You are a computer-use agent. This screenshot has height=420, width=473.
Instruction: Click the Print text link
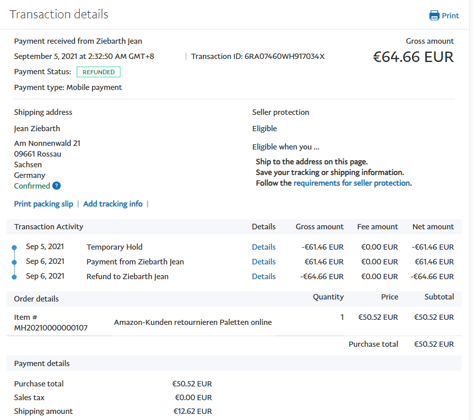coord(450,16)
